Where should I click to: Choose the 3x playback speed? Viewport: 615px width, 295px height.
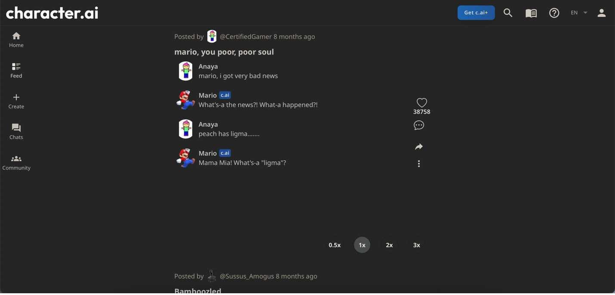pyautogui.click(x=416, y=245)
